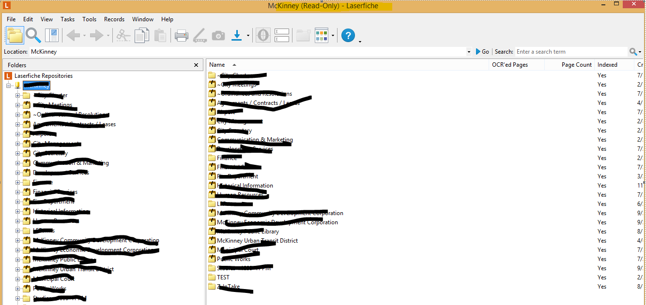The image size is (646, 305).
Task: Select the TEST folder name in the file list
Action: (223, 277)
